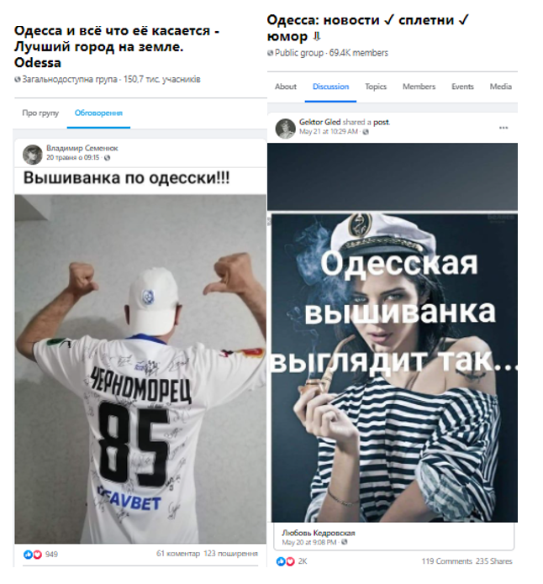The width and height of the screenshot is (543, 584).
Task: Open the Про групу tab
Action: point(40,113)
